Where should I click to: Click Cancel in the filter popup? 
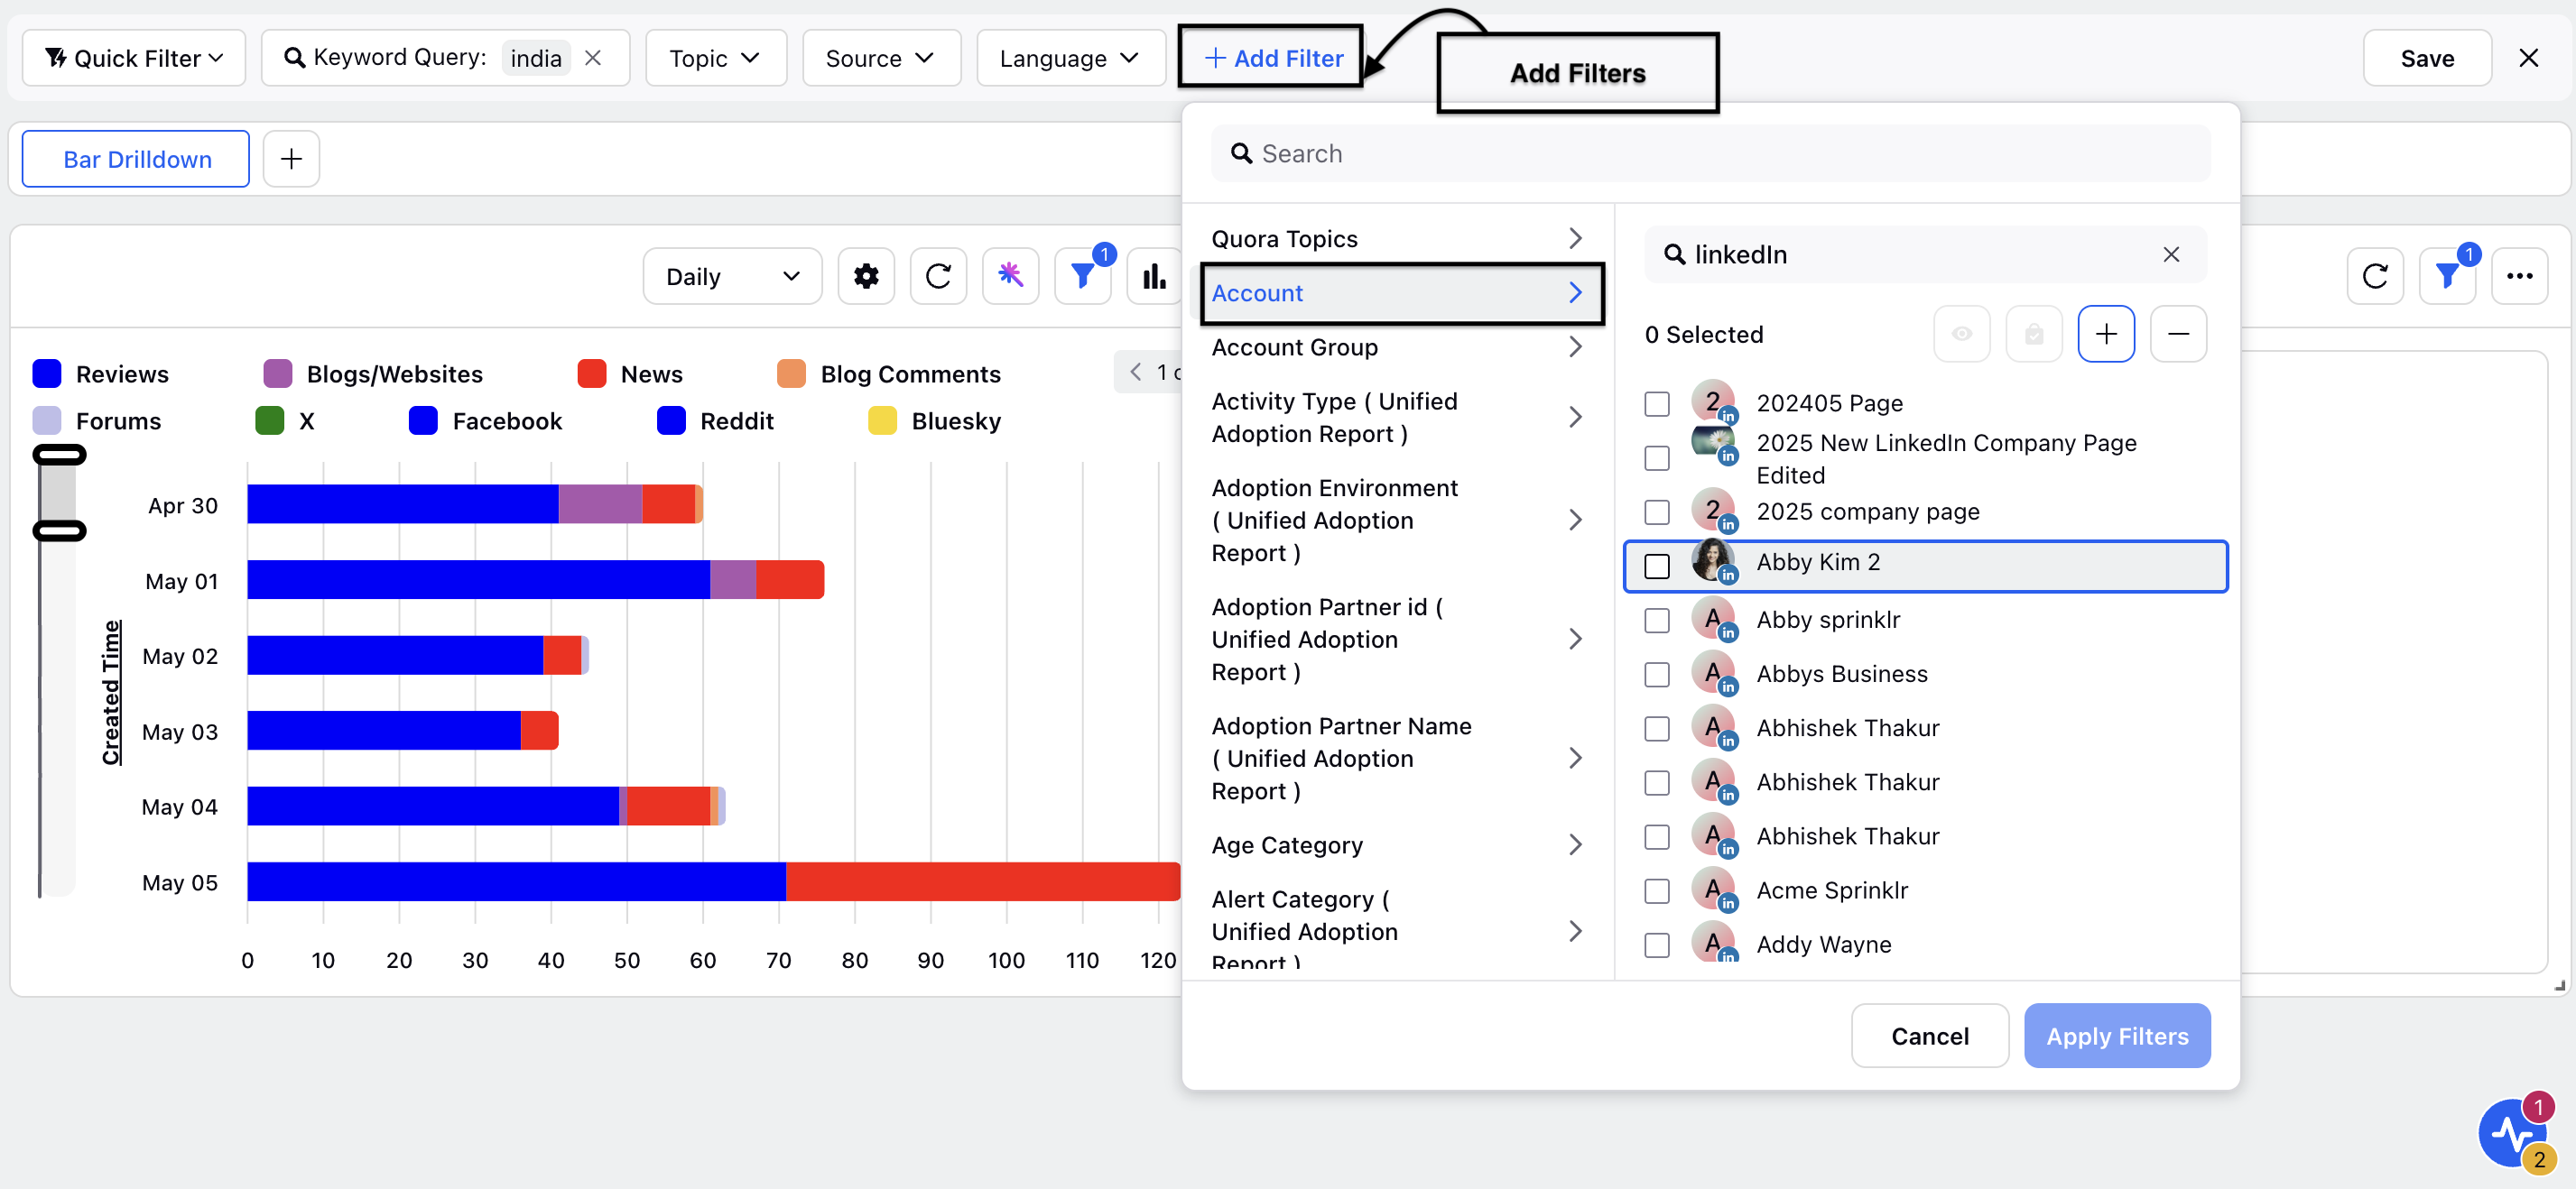pyautogui.click(x=1929, y=1037)
